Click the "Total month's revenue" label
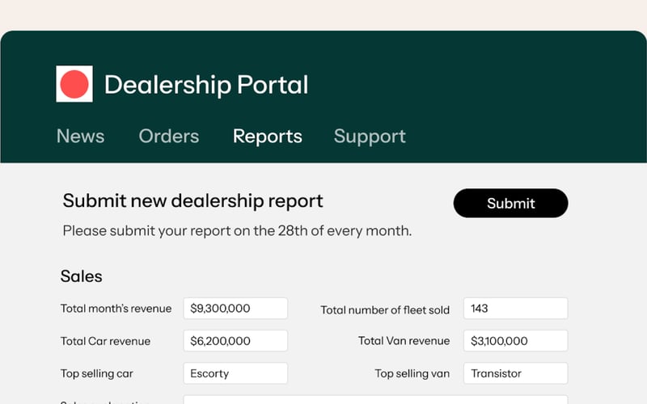 coord(116,309)
